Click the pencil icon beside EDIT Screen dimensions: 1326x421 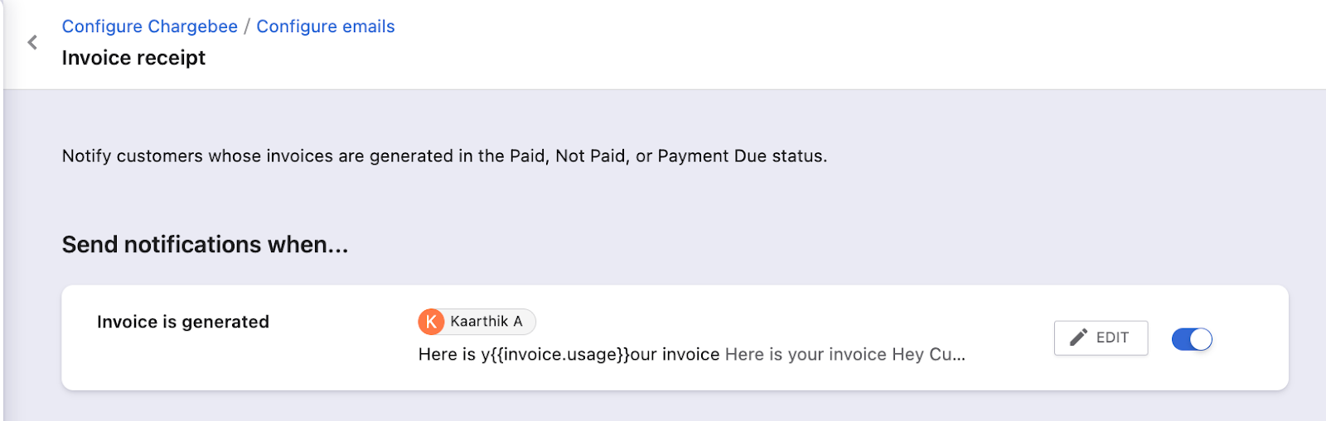(x=1078, y=337)
